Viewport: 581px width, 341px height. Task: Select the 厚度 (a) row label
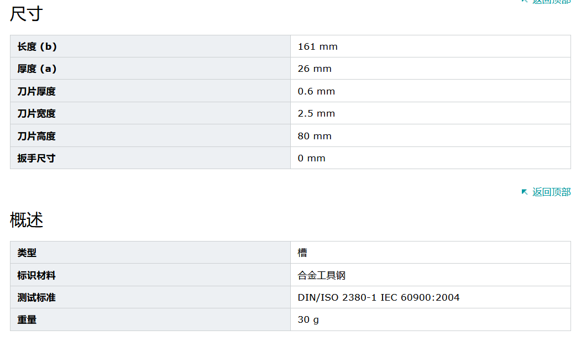click(x=37, y=69)
